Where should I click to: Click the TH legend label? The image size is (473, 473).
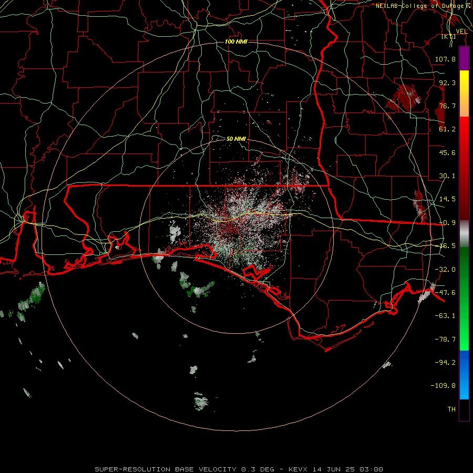tap(451, 409)
